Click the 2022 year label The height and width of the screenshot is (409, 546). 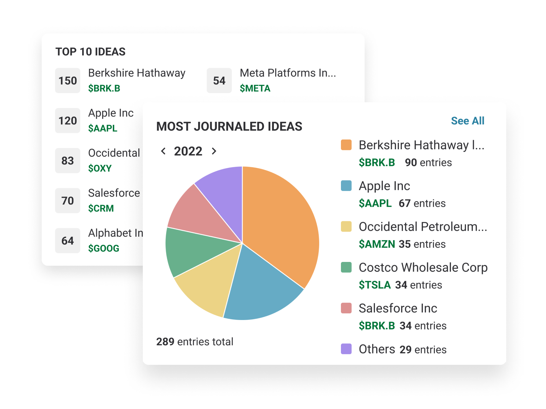pyautogui.click(x=188, y=151)
